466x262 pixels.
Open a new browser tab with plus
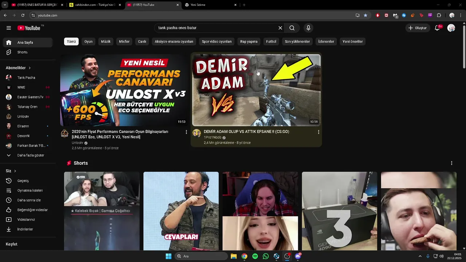[244, 5]
